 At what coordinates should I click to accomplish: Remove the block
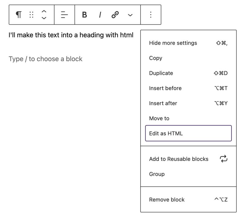(167, 200)
